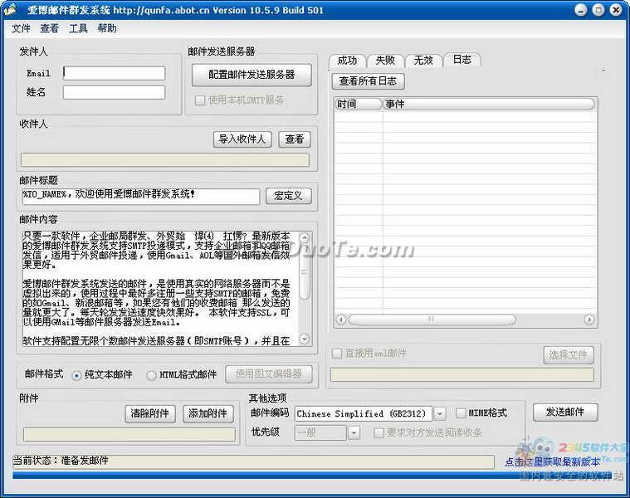Close the window with X button

[616, 10]
